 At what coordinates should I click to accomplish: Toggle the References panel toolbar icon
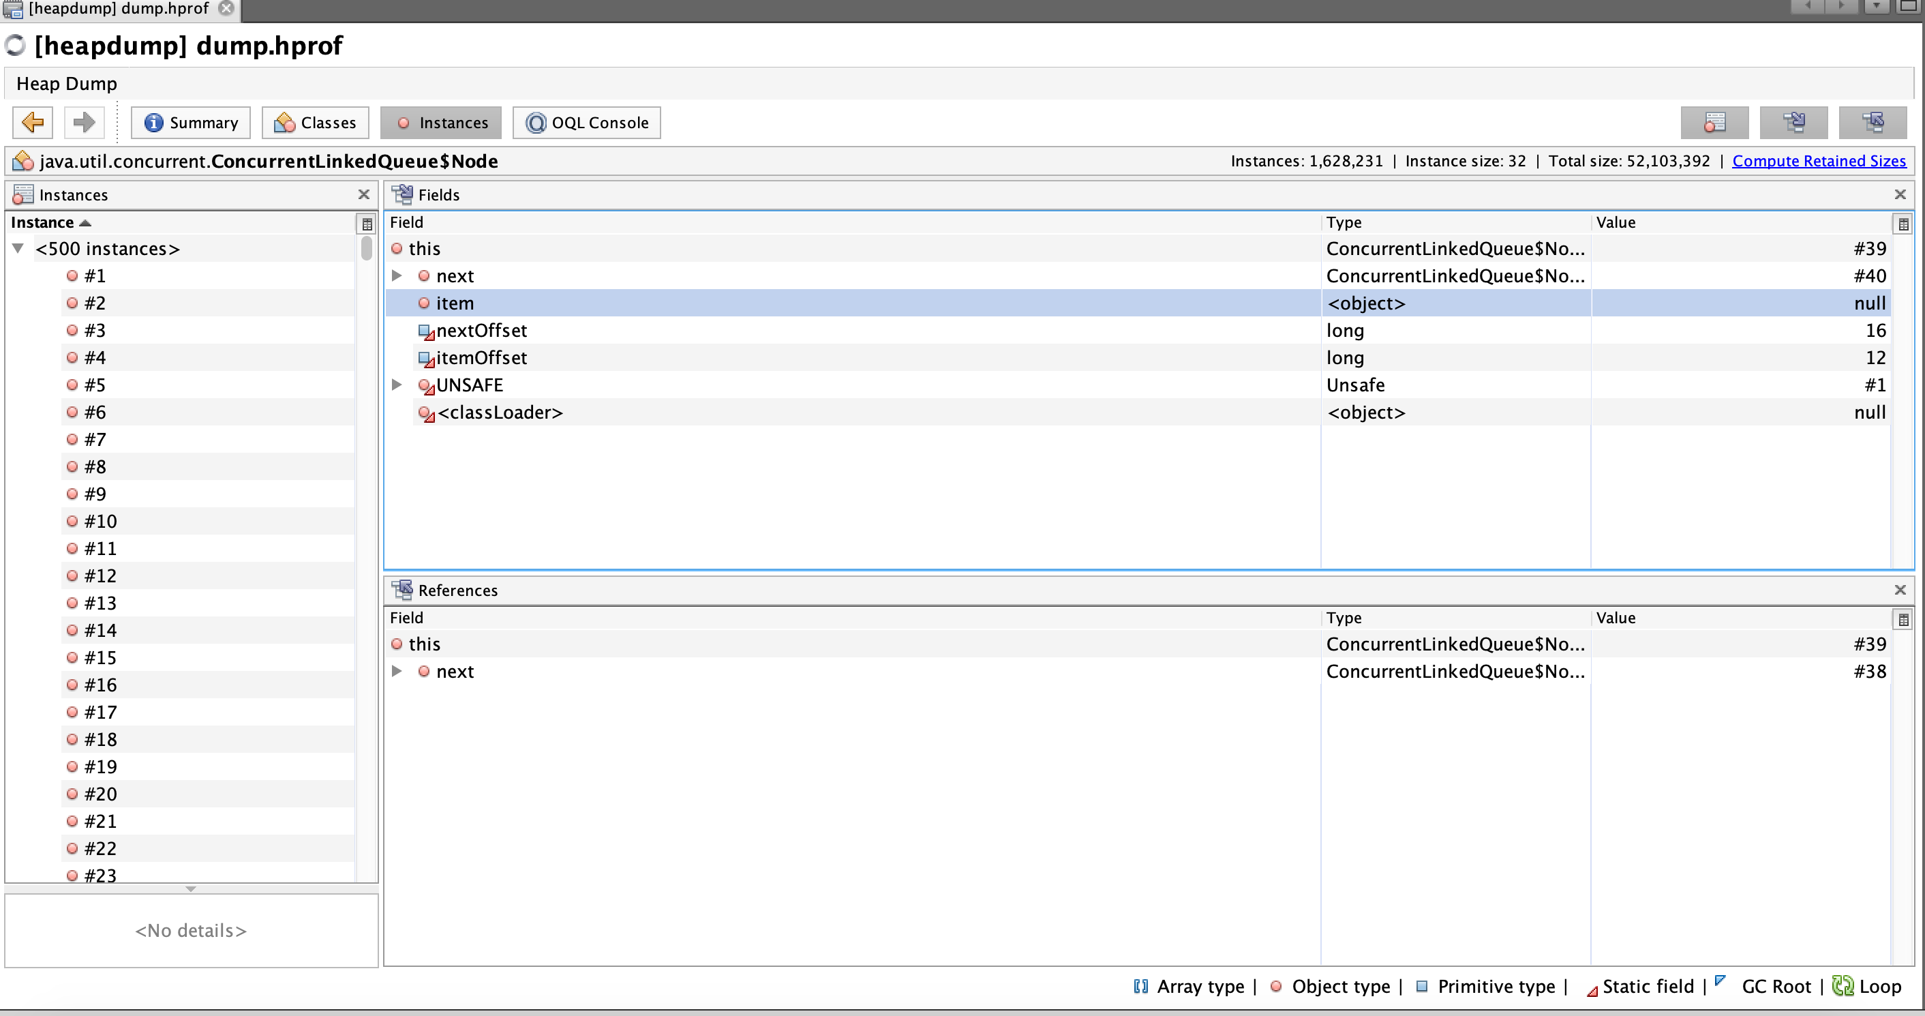coord(1873,123)
